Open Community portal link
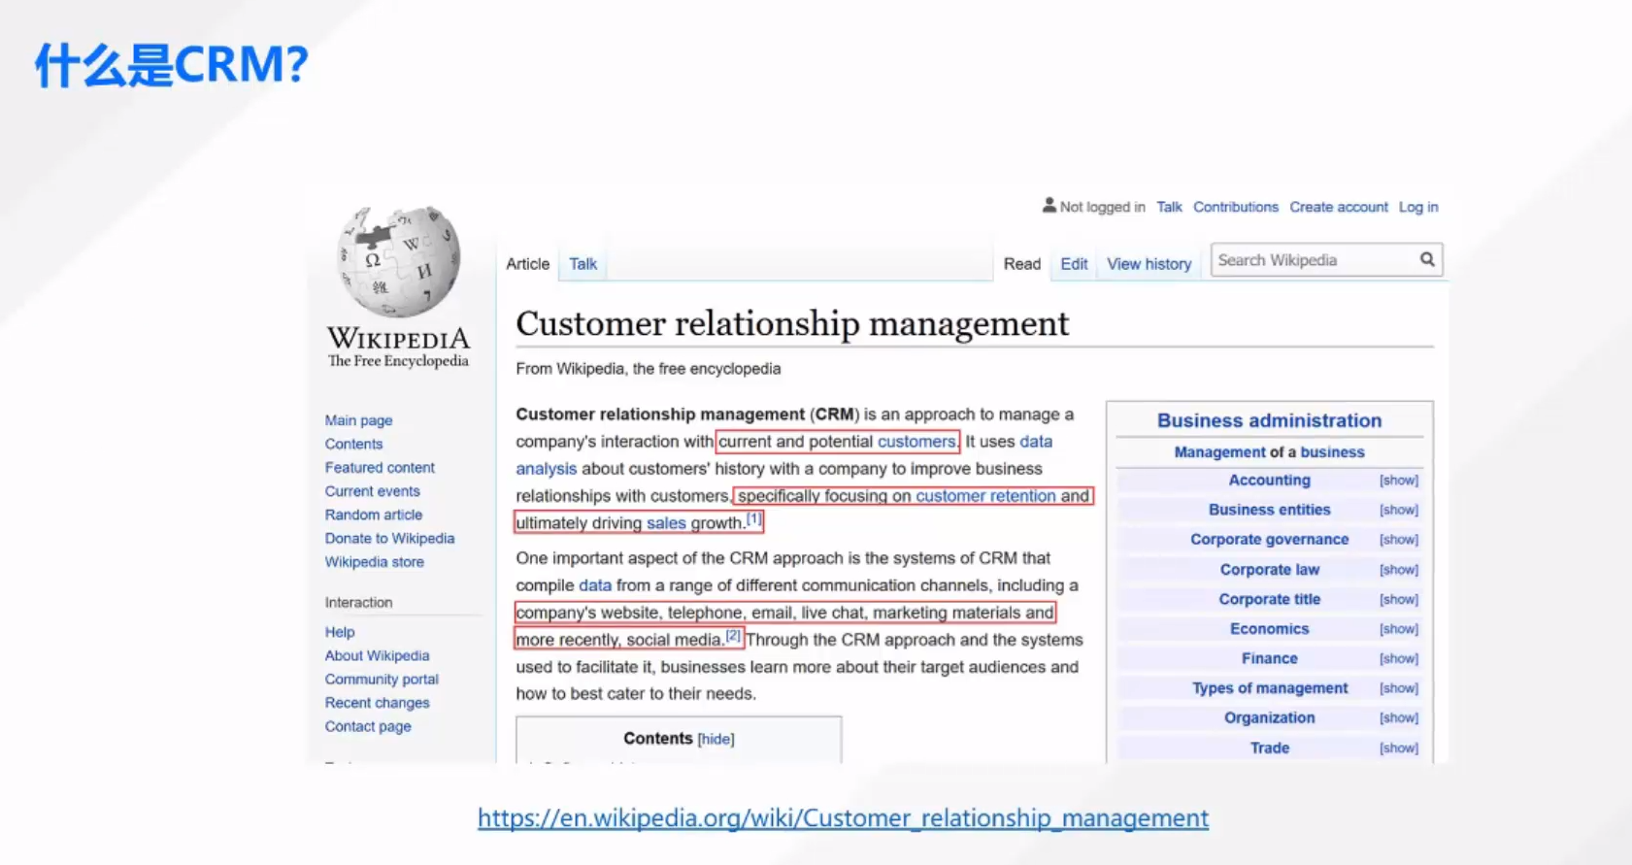 [382, 679]
